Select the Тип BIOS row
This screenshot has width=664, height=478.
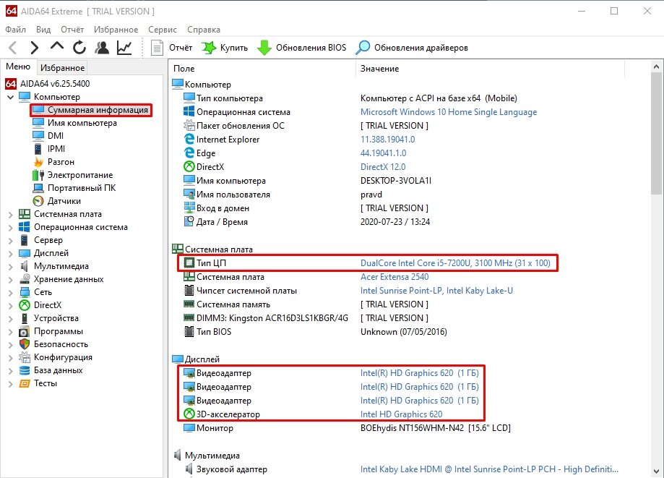pyautogui.click(x=315, y=332)
